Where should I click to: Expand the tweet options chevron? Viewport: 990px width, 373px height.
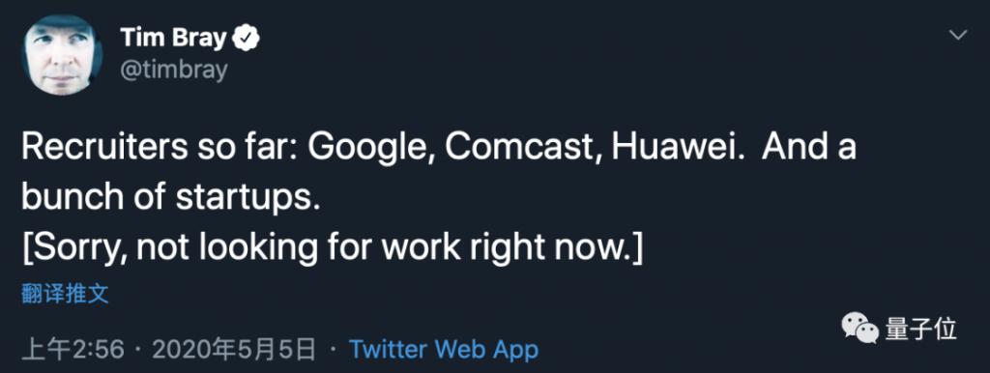[x=958, y=36]
